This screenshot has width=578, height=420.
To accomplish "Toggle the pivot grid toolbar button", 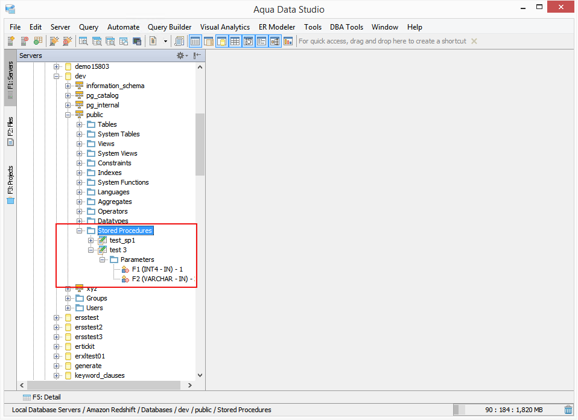I will coord(249,41).
